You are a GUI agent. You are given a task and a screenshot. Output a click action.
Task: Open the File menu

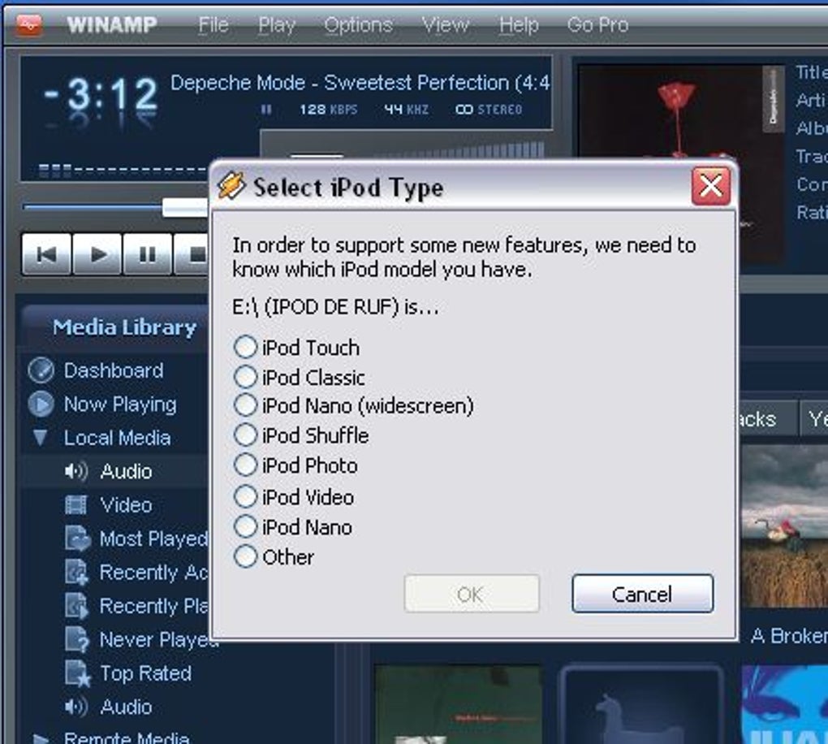click(213, 25)
